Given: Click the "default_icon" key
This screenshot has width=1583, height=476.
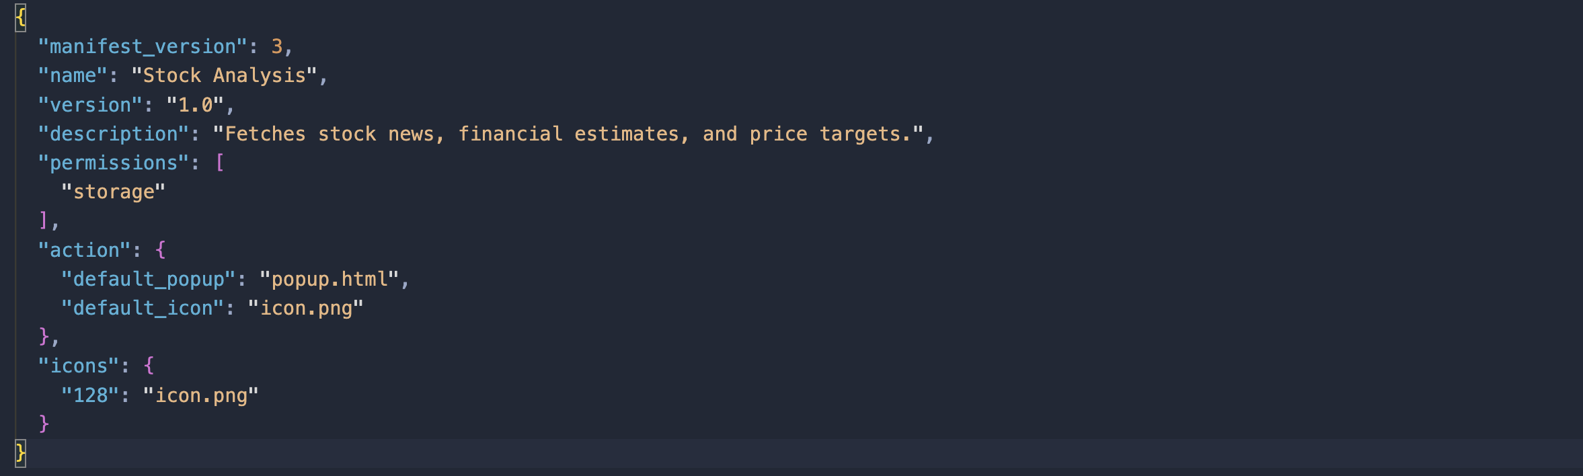Looking at the screenshot, I should (143, 308).
